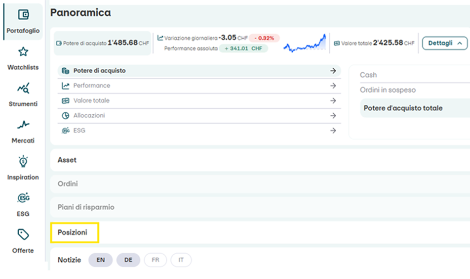Enable IT news language filter
This screenshot has height=279, width=470.
point(181,260)
